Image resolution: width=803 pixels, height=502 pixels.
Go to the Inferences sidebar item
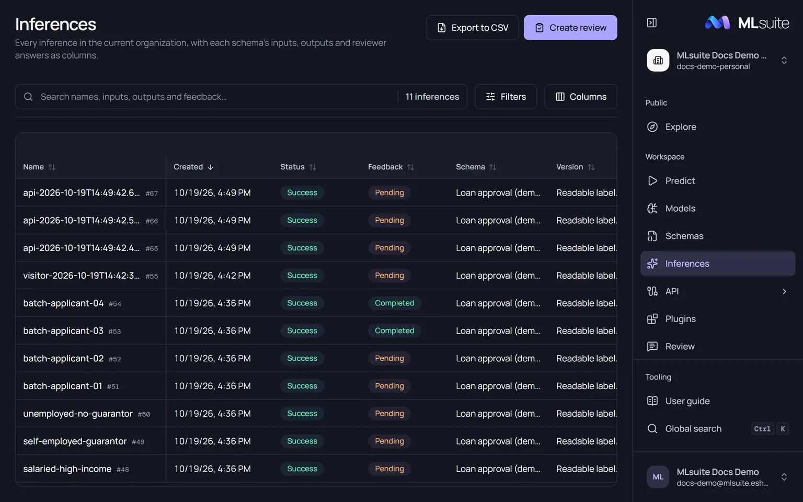click(x=717, y=264)
